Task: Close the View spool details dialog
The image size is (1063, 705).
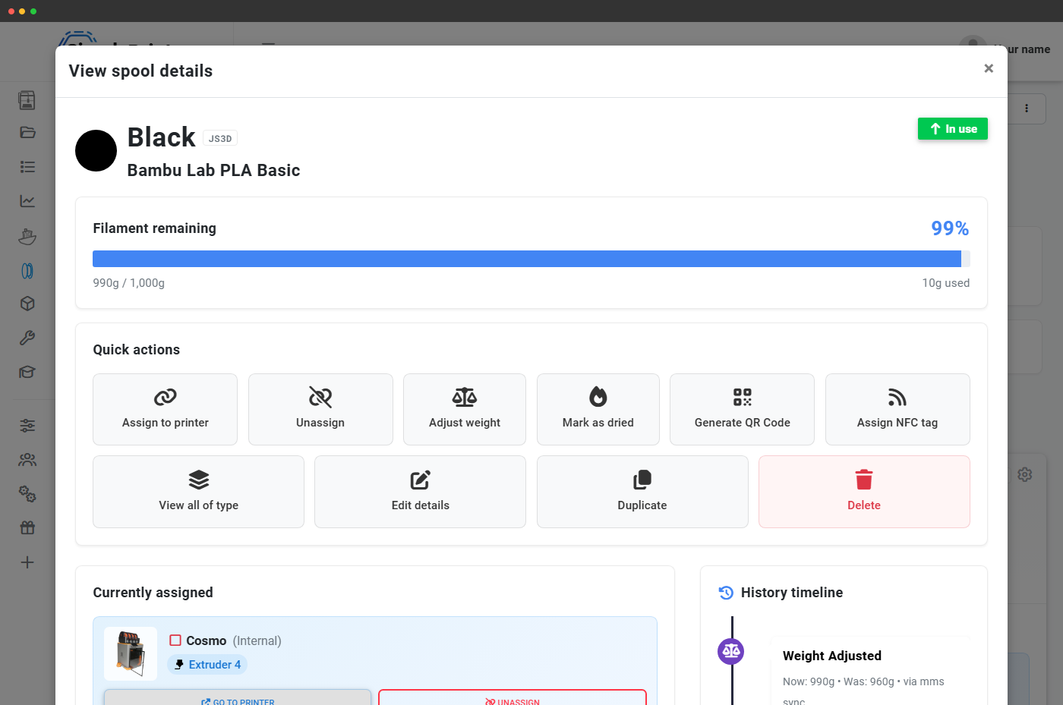Action: (989, 68)
